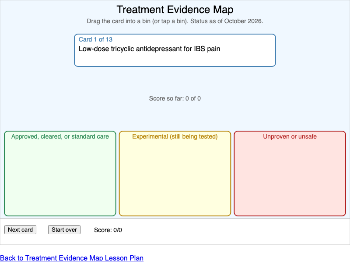Click the 'Card 1 of 13' label

[x=95, y=39]
